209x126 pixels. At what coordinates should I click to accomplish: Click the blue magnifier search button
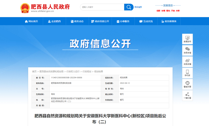[129, 7]
